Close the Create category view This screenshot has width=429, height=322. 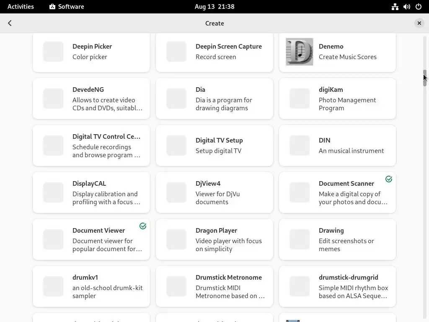point(419,23)
